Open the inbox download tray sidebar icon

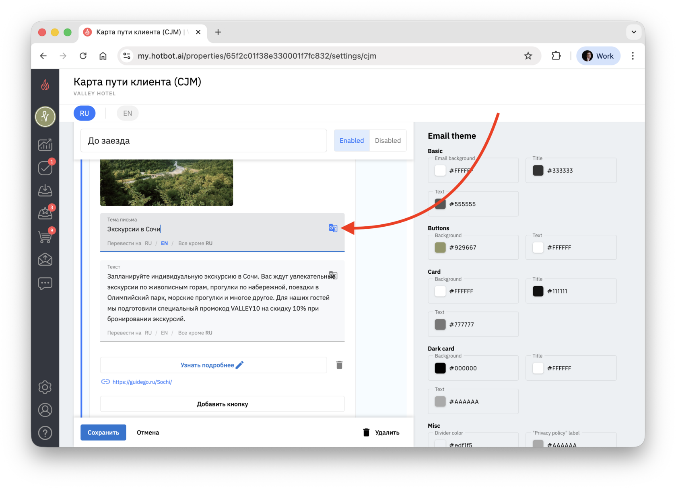[45, 190]
